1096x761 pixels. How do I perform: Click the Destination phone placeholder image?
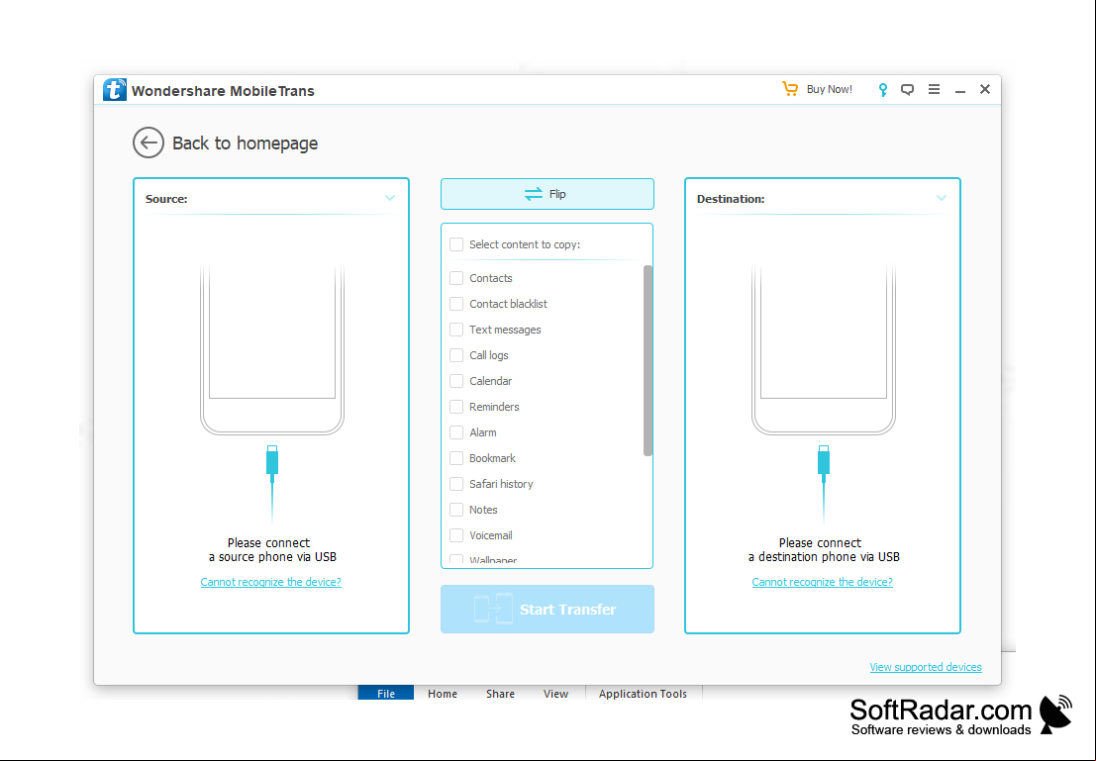coord(824,349)
